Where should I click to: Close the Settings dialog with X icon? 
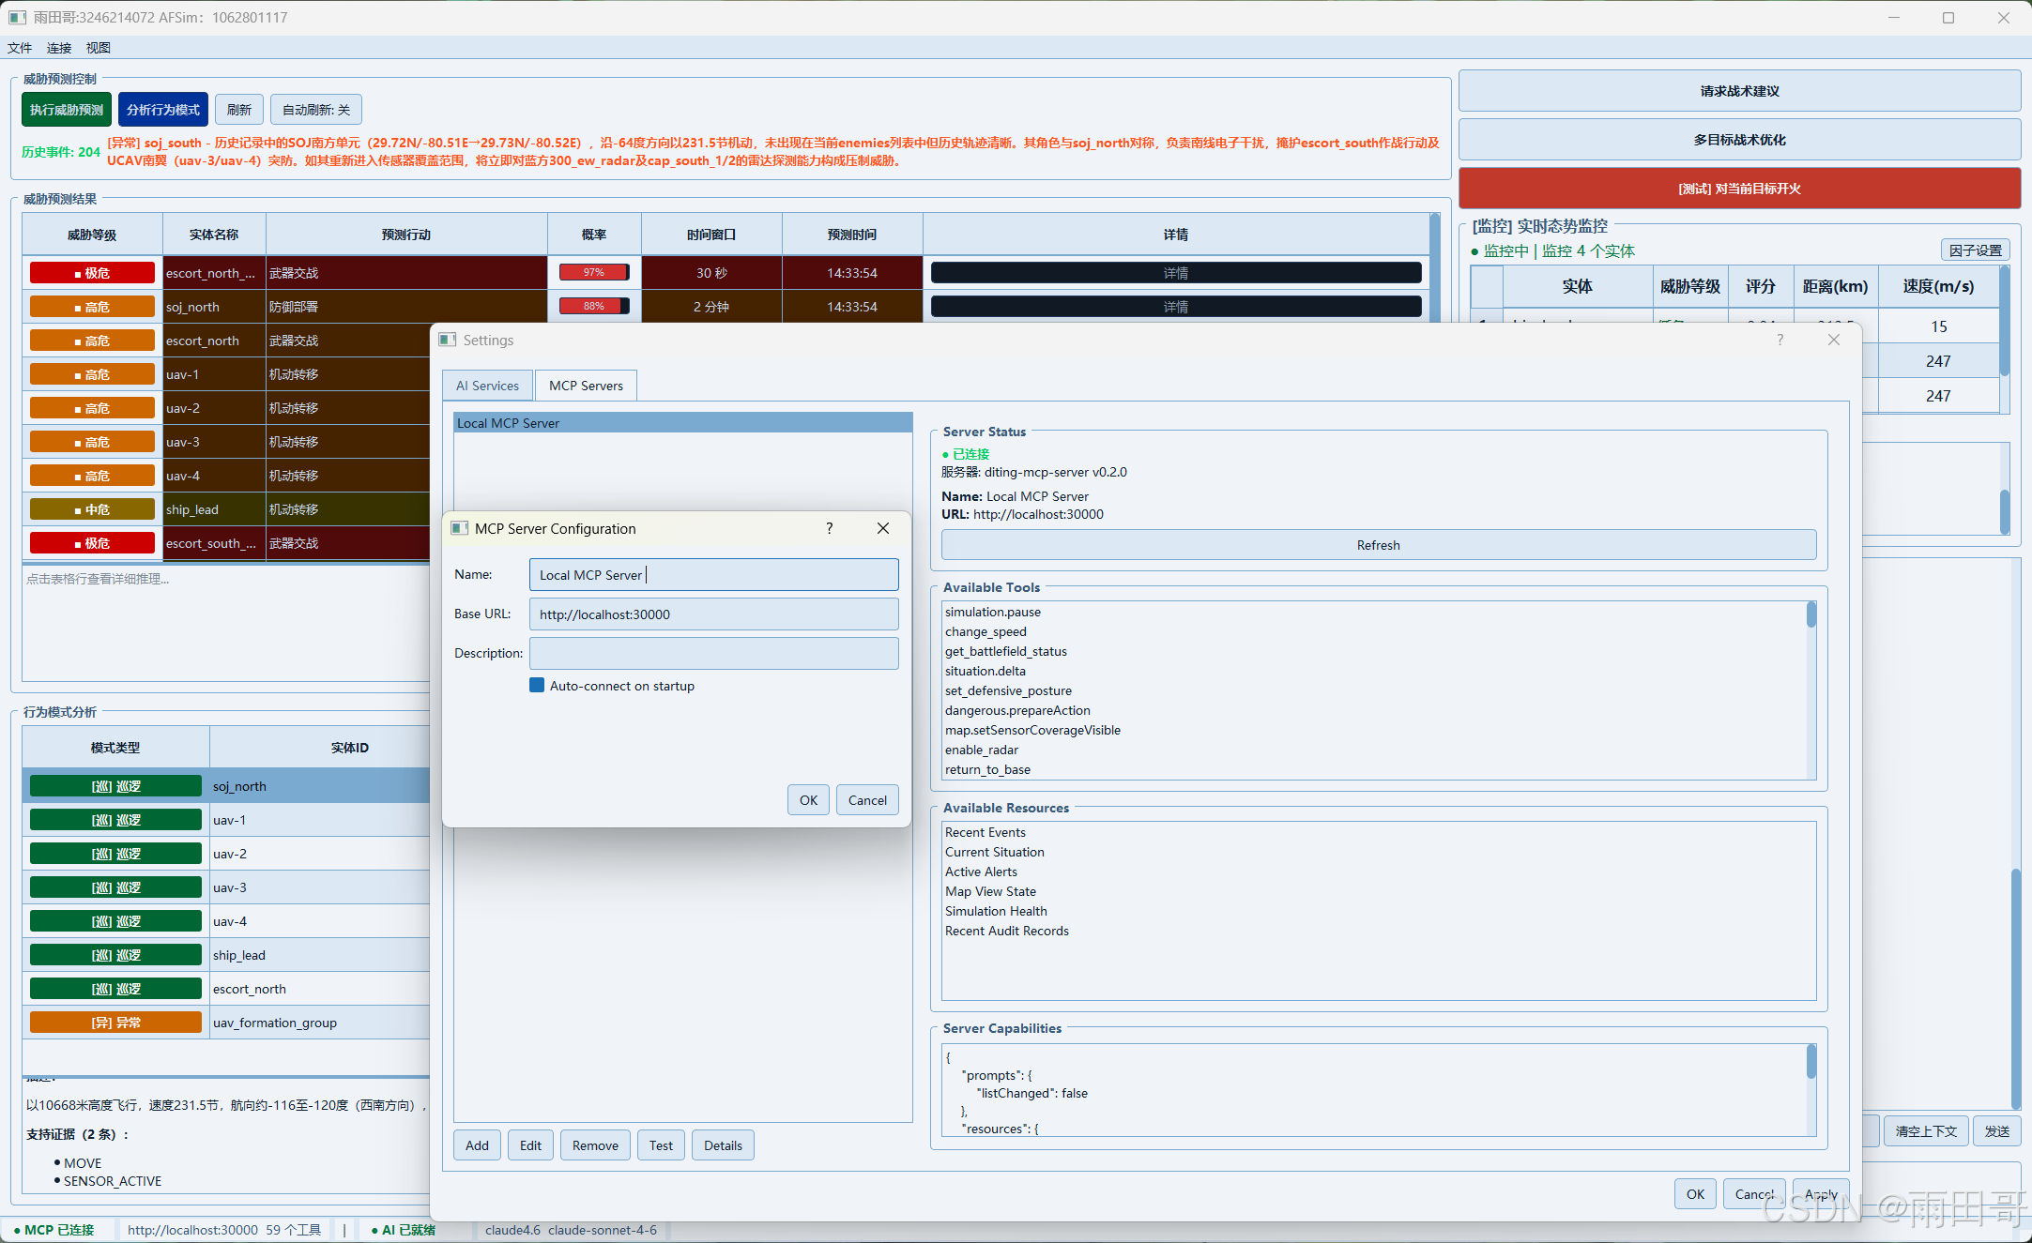[1833, 340]
